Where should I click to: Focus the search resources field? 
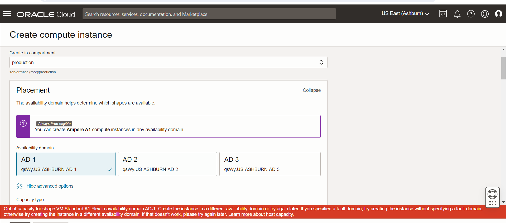pyautogui.click(x=209, y=14)
